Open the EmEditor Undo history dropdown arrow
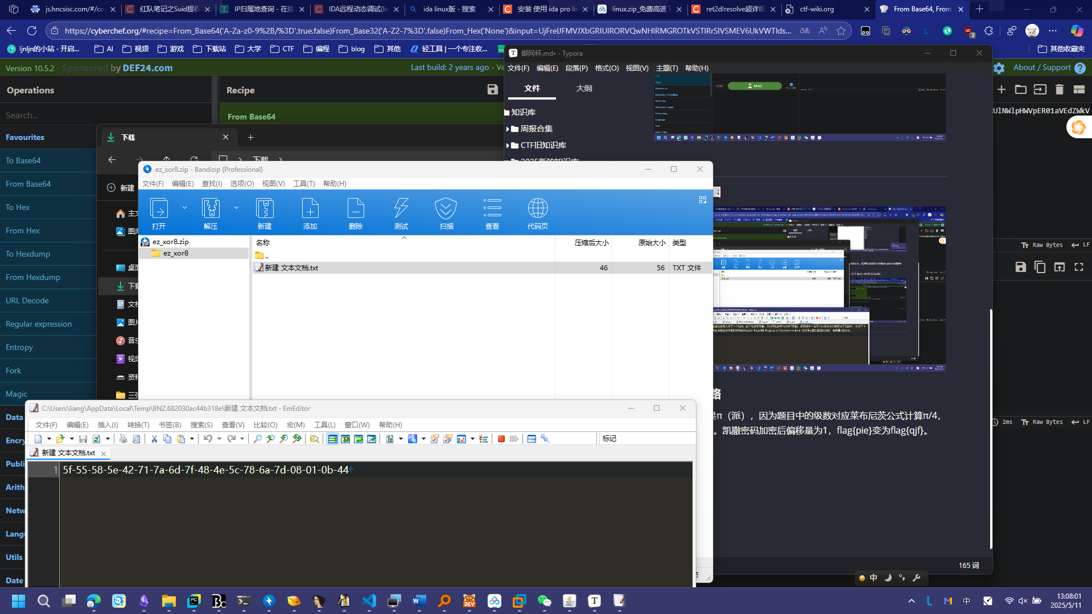This screenshot has width=1092, height=614. 219,439
